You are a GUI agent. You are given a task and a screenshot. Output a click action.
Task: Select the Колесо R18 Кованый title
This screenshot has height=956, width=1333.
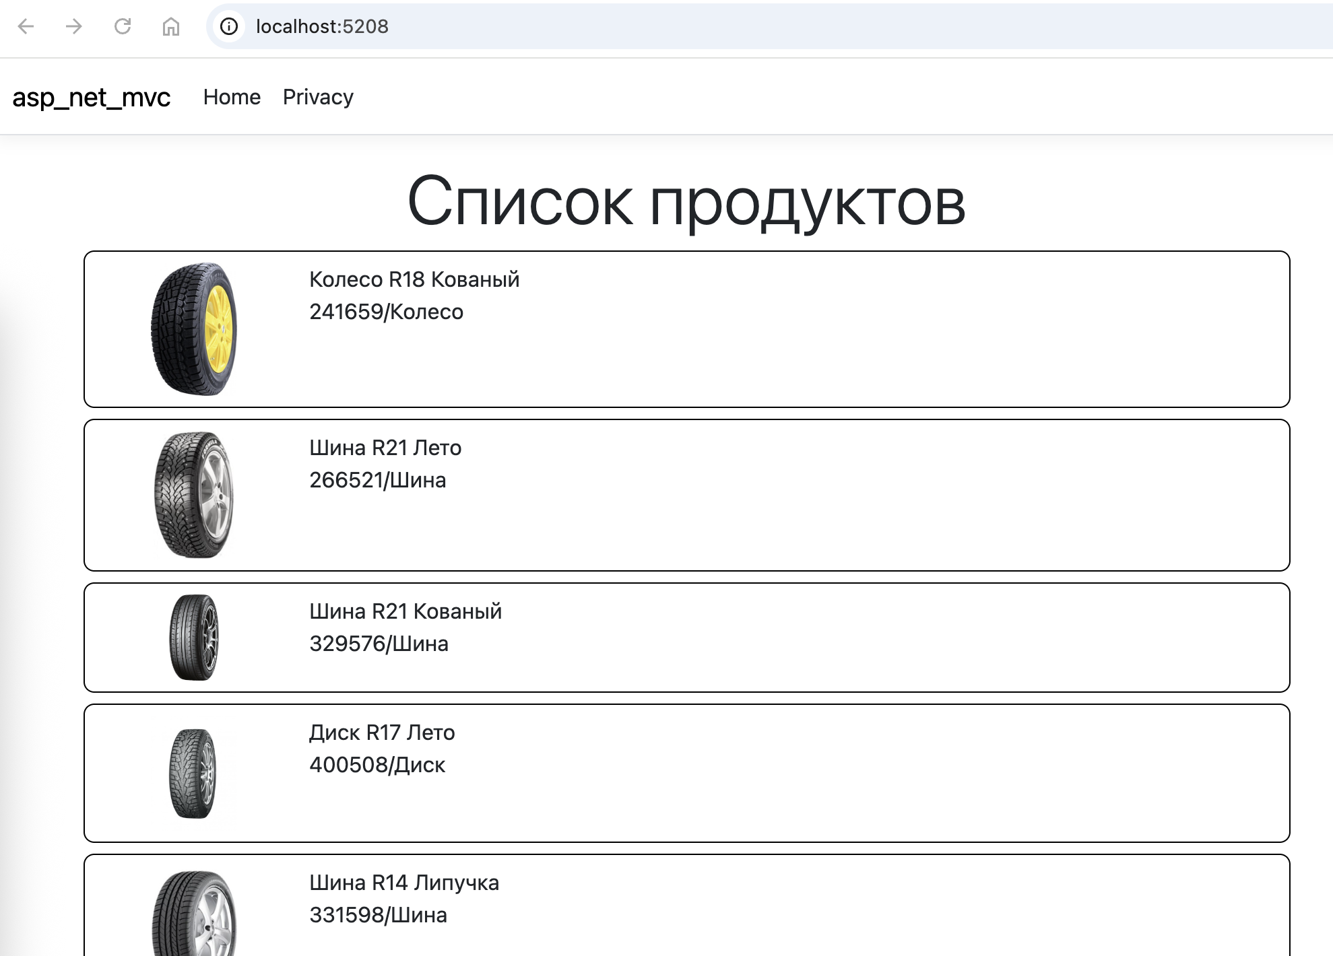pos(414,279)
